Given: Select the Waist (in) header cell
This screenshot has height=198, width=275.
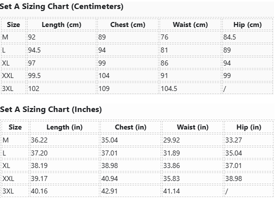Looking at the screenshot, I should (193, 127).
